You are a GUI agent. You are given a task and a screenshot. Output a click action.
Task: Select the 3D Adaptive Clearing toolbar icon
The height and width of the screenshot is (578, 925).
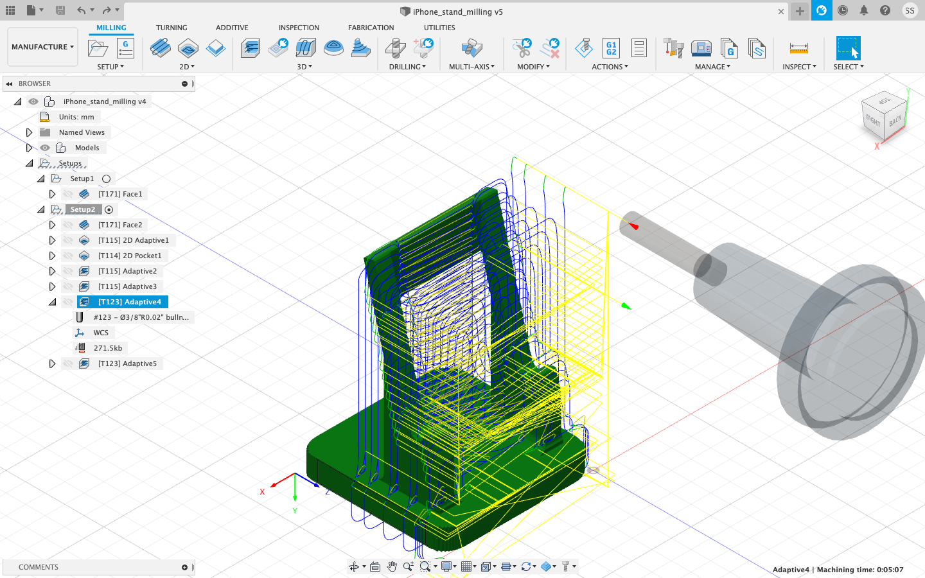(x=251, y=48)
